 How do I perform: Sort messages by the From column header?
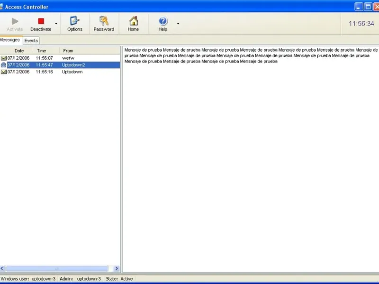point(90,51)
